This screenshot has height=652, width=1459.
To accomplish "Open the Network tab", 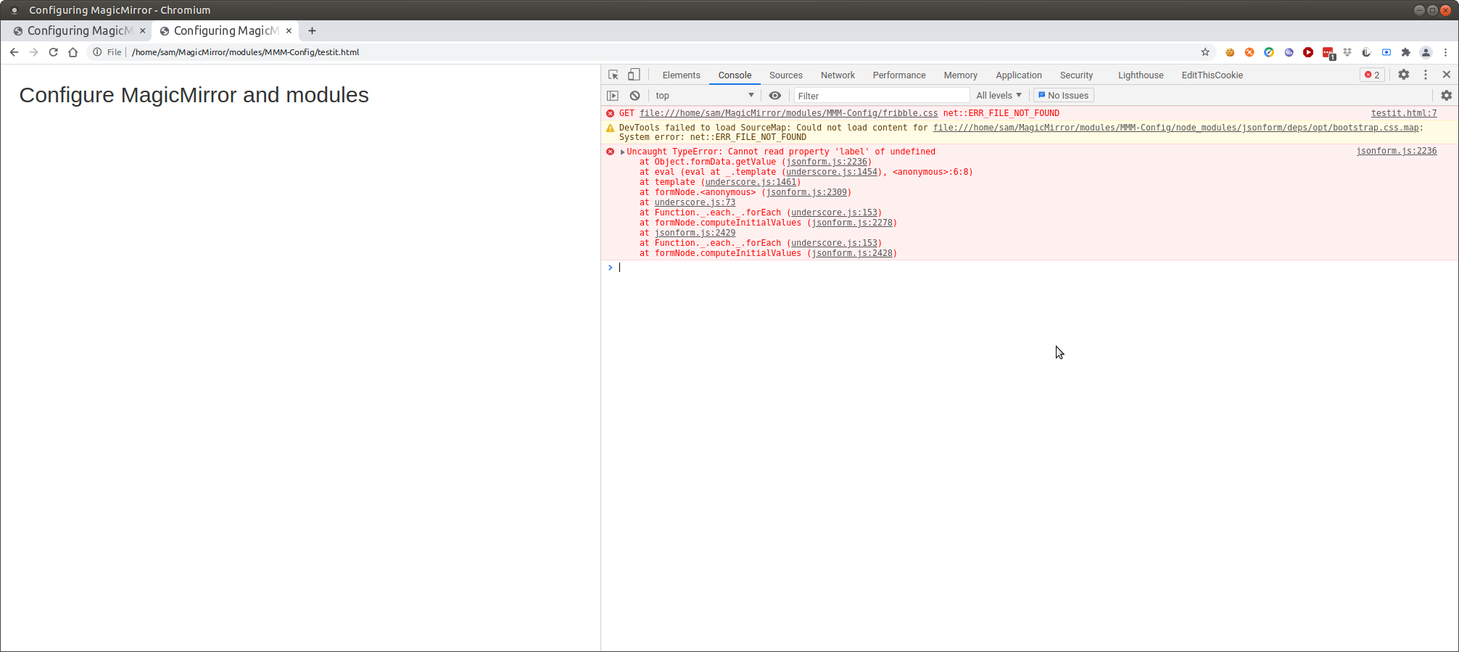I will (x=838, y=75).
